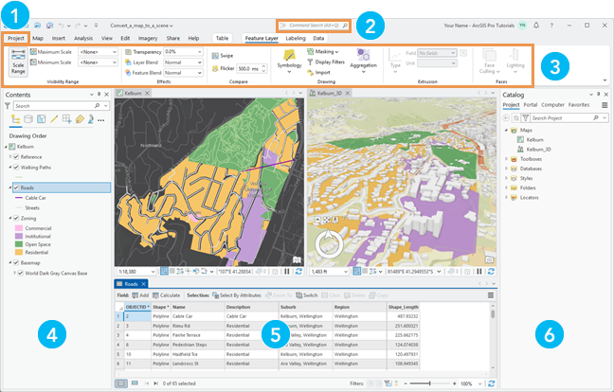The height and width of the screenshot is (392, 614).
Task: Switch to the Insert ribbon tab
Action: point(59,38)
